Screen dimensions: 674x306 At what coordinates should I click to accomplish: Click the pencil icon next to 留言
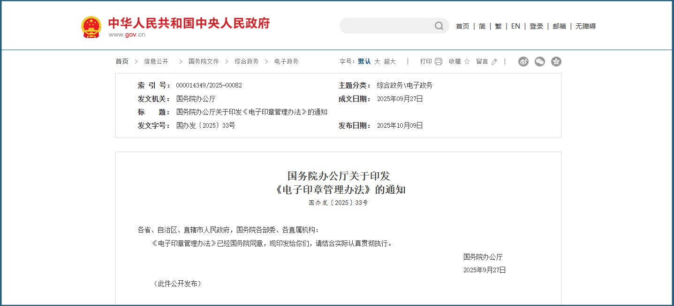tap(493, 61)
